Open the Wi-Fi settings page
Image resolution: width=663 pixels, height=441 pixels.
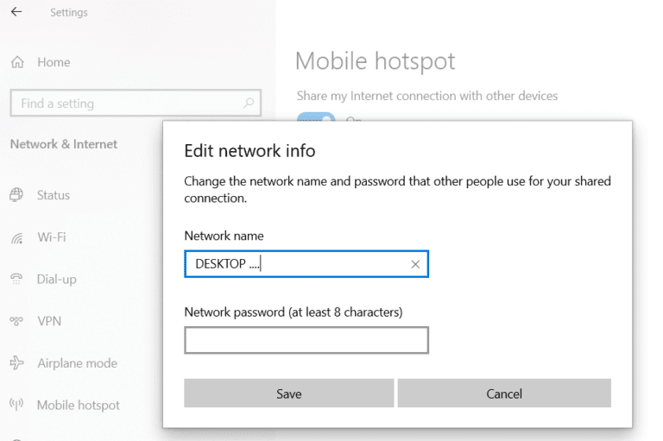coord(52,237)
